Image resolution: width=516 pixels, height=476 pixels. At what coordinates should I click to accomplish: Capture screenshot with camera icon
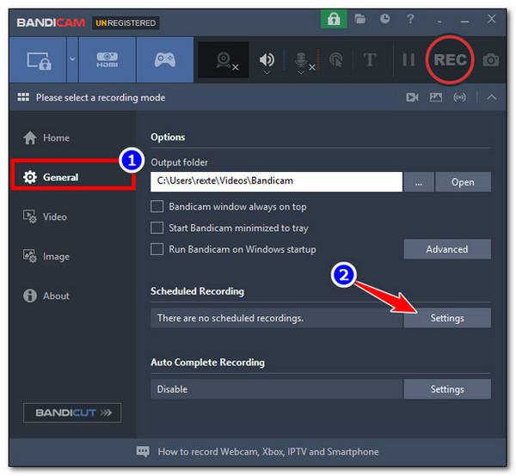coord(491,60)
